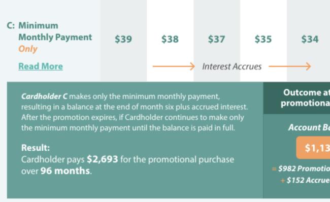Click the $37 payment value
Viewport: 330px width, 202px height.
(216, 39)
